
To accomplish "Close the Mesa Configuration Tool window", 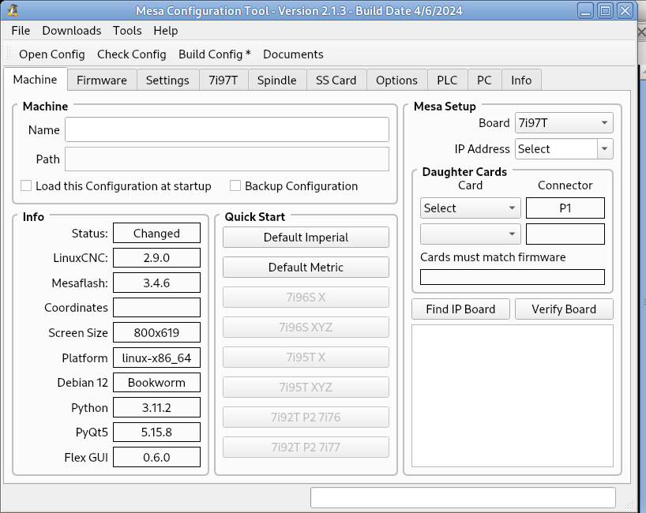I will coord(625,11).
